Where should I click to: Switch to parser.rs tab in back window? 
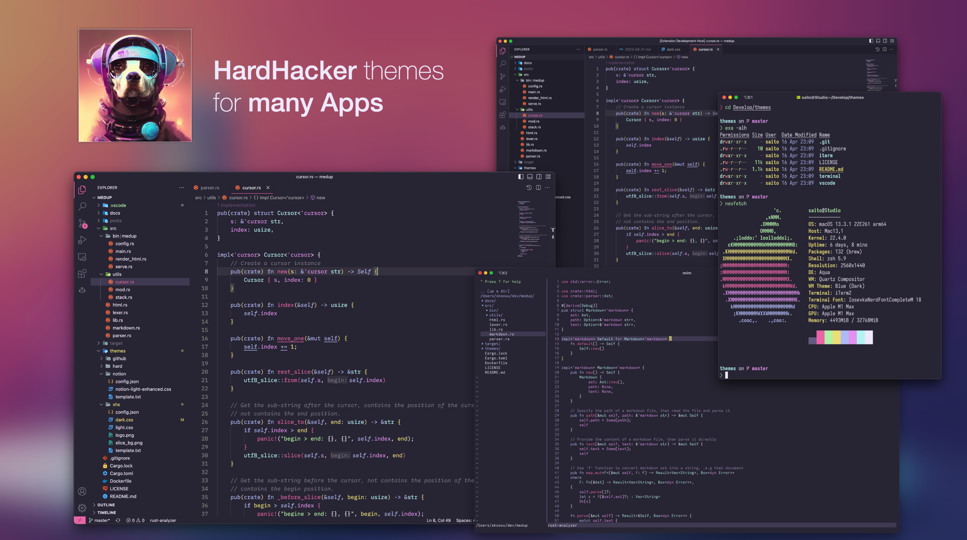click(597, 49)
